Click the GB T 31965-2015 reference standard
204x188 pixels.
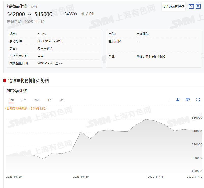tap(50, 41)
